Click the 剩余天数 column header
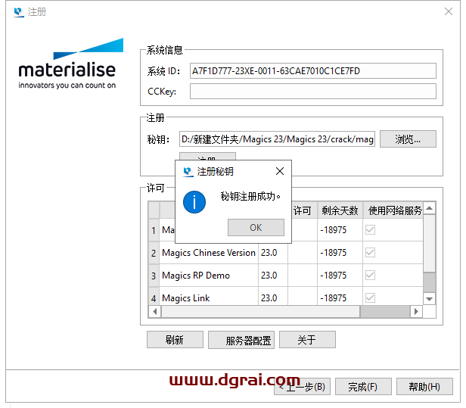Screen dimensions: 466x408 pos(340,210)
